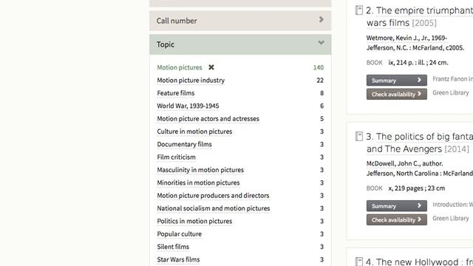The height and width of the screenshot is (266, 473).
Task: Filter by Feature films topic
Action: point(176,93)
